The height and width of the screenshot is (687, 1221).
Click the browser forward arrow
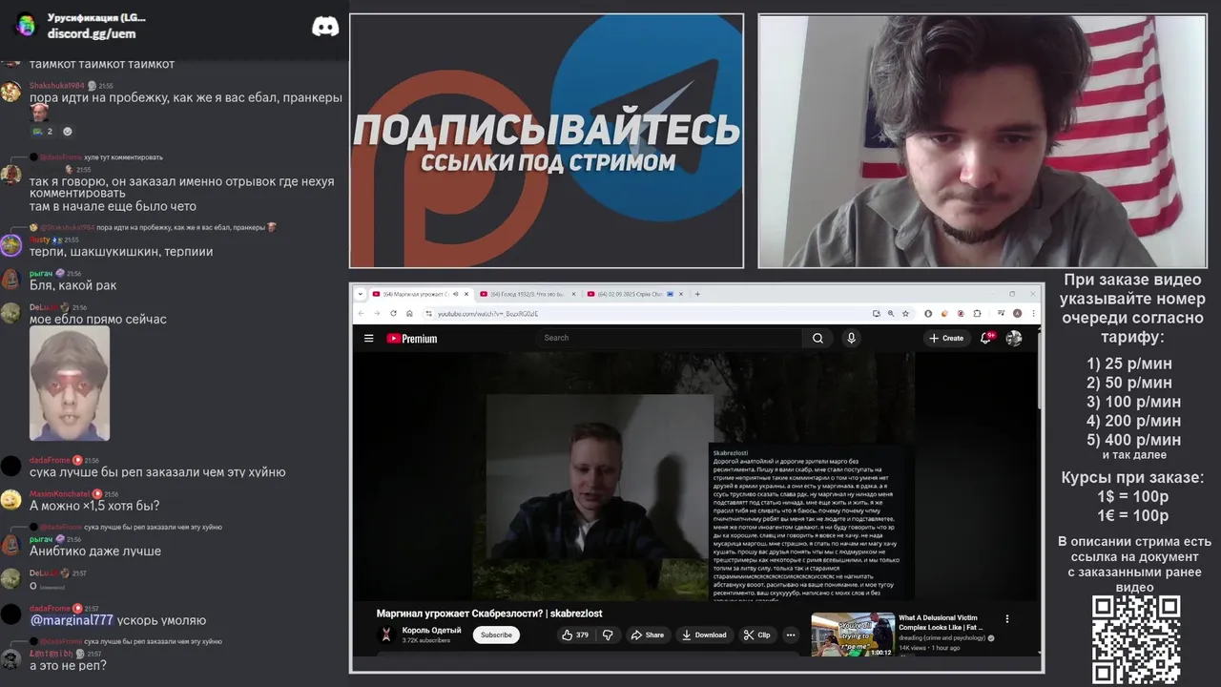(x=377, y=313)
